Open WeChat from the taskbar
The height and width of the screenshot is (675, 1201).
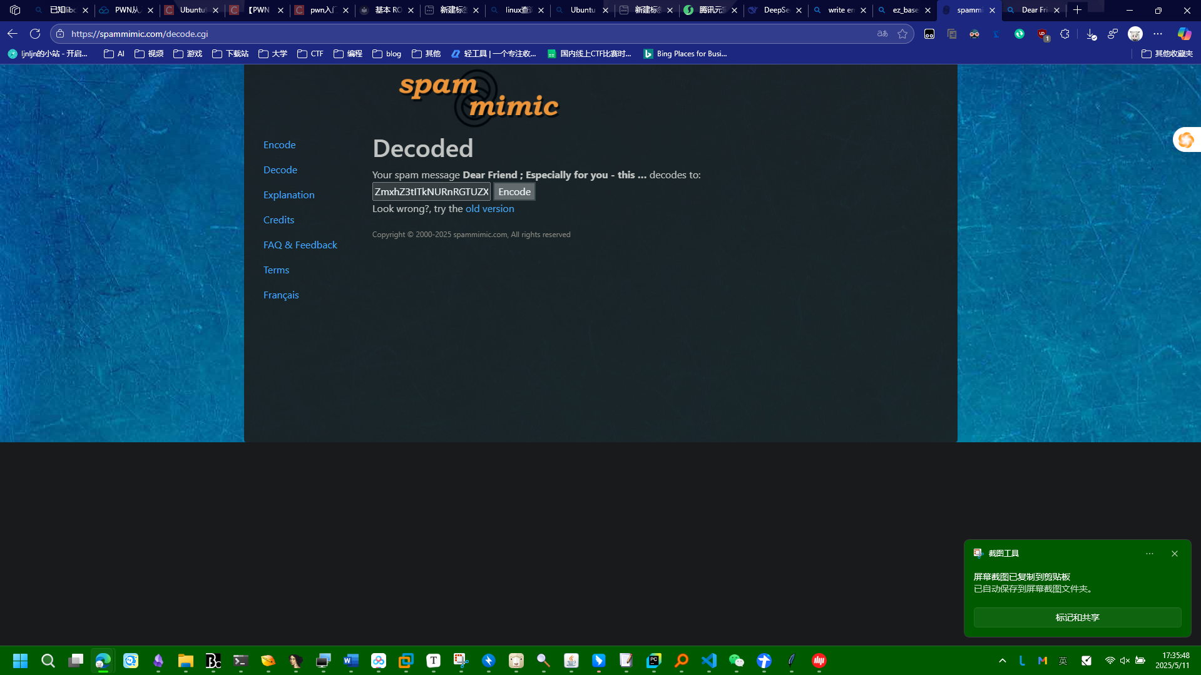737,661
